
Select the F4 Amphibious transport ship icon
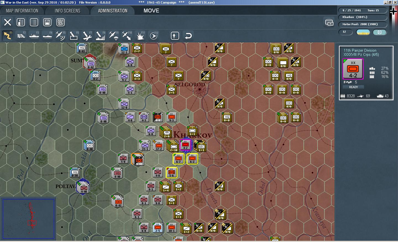[x=47, y=36]
